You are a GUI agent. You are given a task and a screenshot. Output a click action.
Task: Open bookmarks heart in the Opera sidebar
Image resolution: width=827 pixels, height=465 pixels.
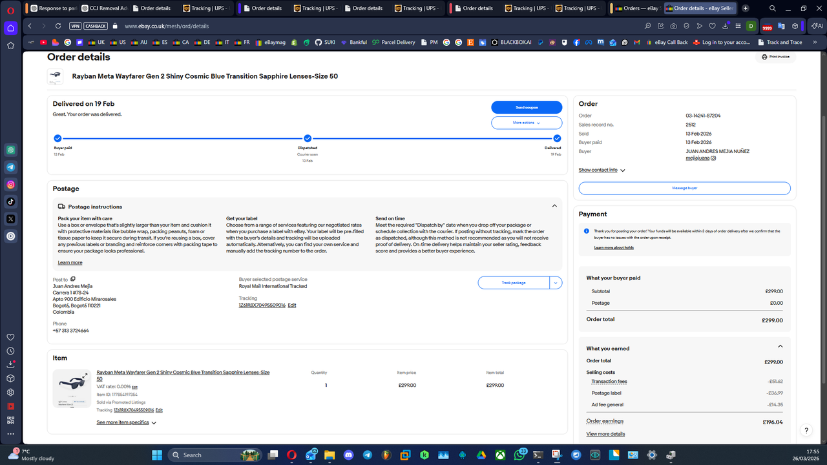coord(11,337)
